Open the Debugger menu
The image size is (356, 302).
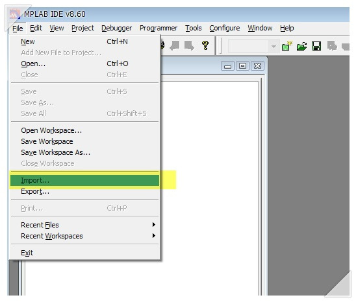click(x=116, y=28)
